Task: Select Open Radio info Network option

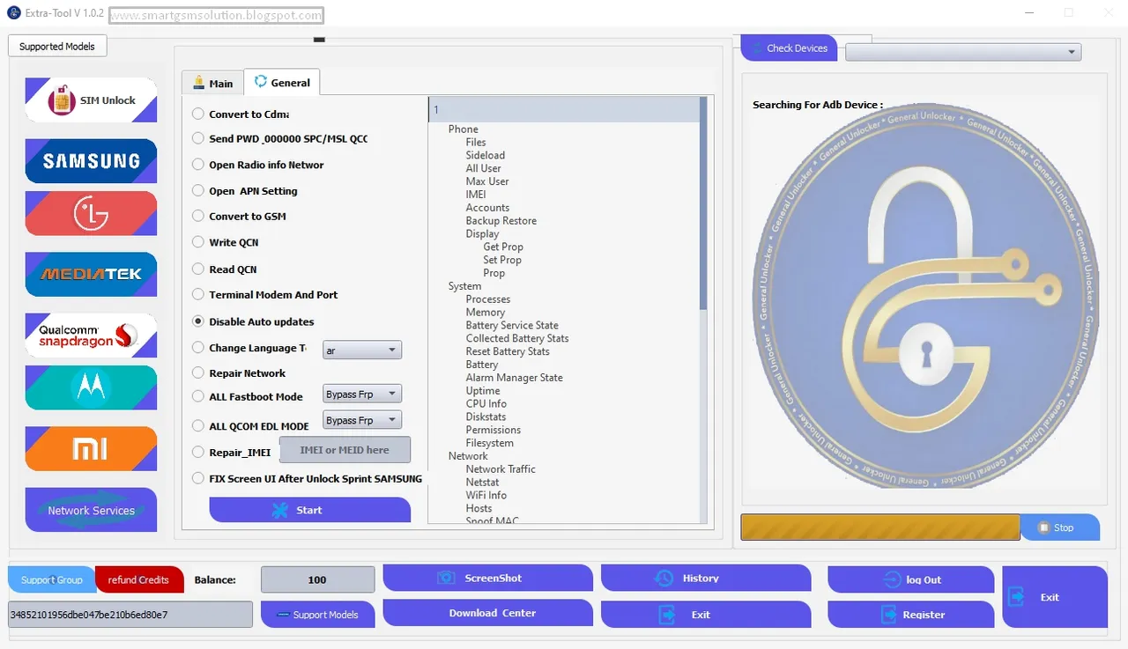Action: pyautogui.click(x=199, y=165)
